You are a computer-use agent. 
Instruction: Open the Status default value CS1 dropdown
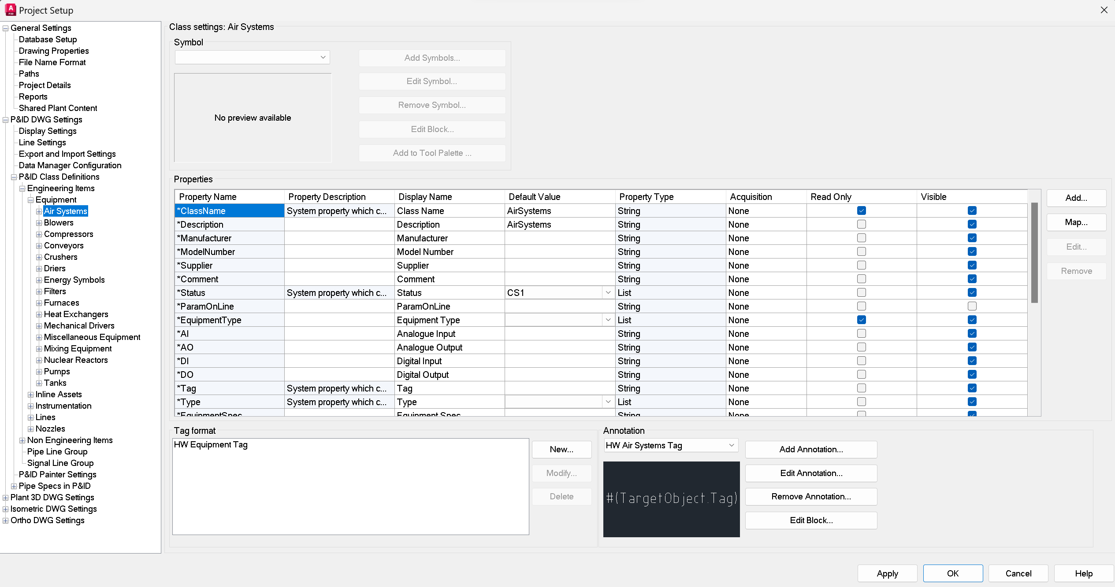tap(608, 292)
